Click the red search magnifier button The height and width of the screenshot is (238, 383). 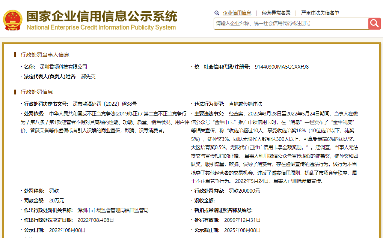(x=374, y=23)
